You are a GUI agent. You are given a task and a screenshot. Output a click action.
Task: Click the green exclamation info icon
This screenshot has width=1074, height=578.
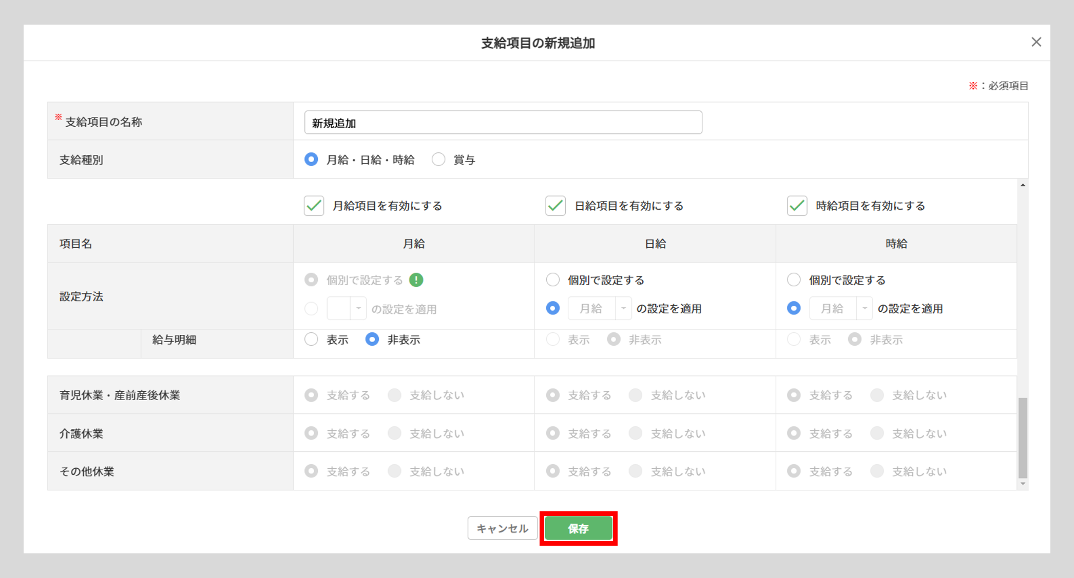coord(416,280)
